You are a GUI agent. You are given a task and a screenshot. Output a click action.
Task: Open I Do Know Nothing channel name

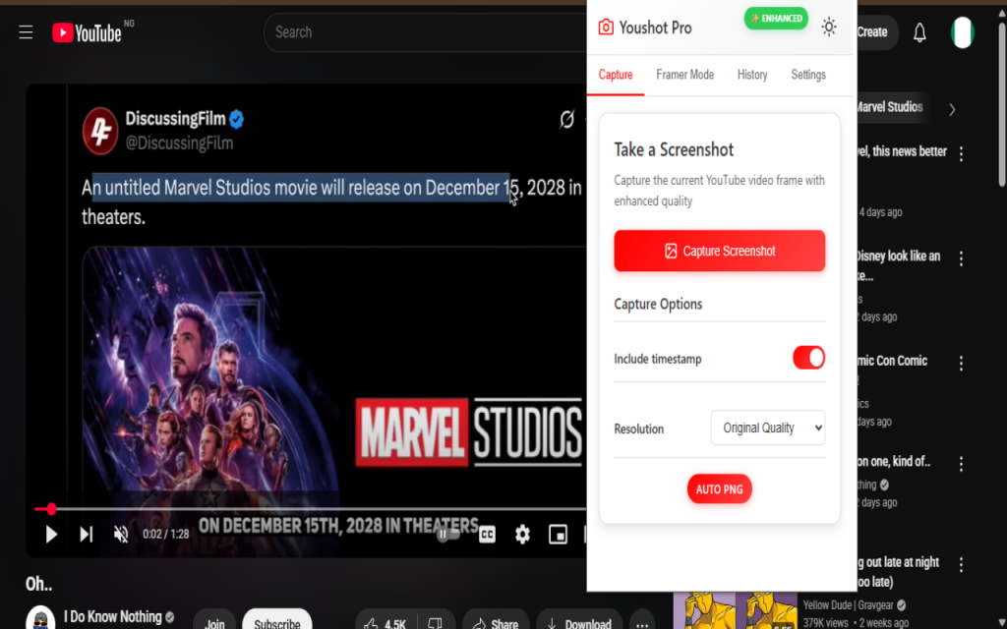112,617
